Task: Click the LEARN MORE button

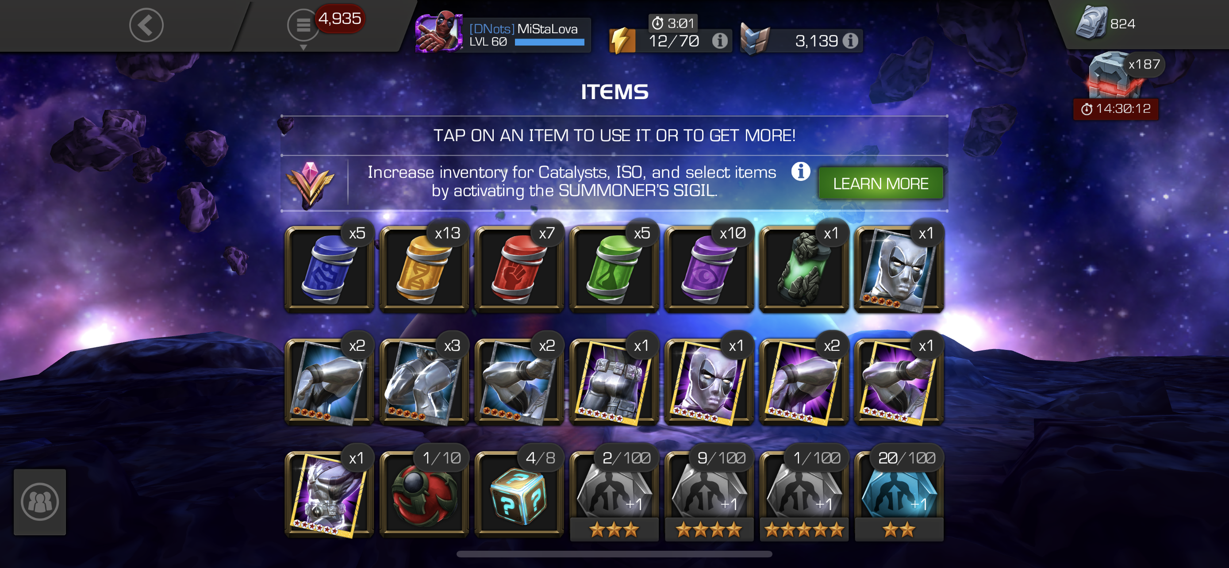Action: pos(880,184)
